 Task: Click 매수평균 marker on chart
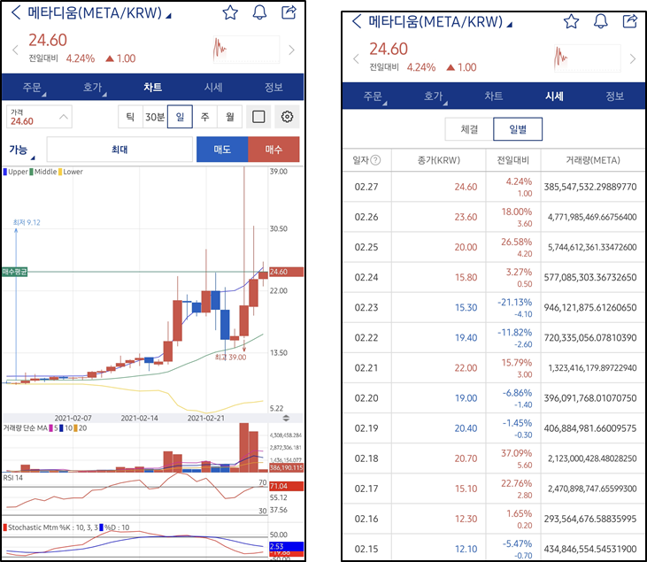14,272
